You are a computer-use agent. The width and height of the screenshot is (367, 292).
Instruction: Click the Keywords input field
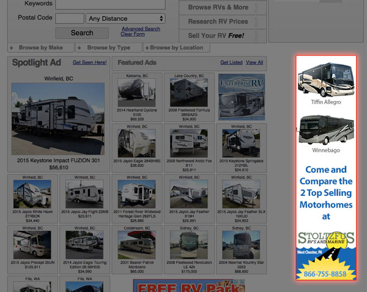pyautogui.click(x=110, y=4)
